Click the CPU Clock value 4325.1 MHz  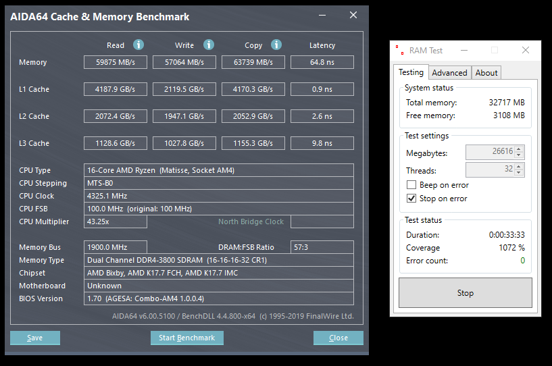point(219,196)
